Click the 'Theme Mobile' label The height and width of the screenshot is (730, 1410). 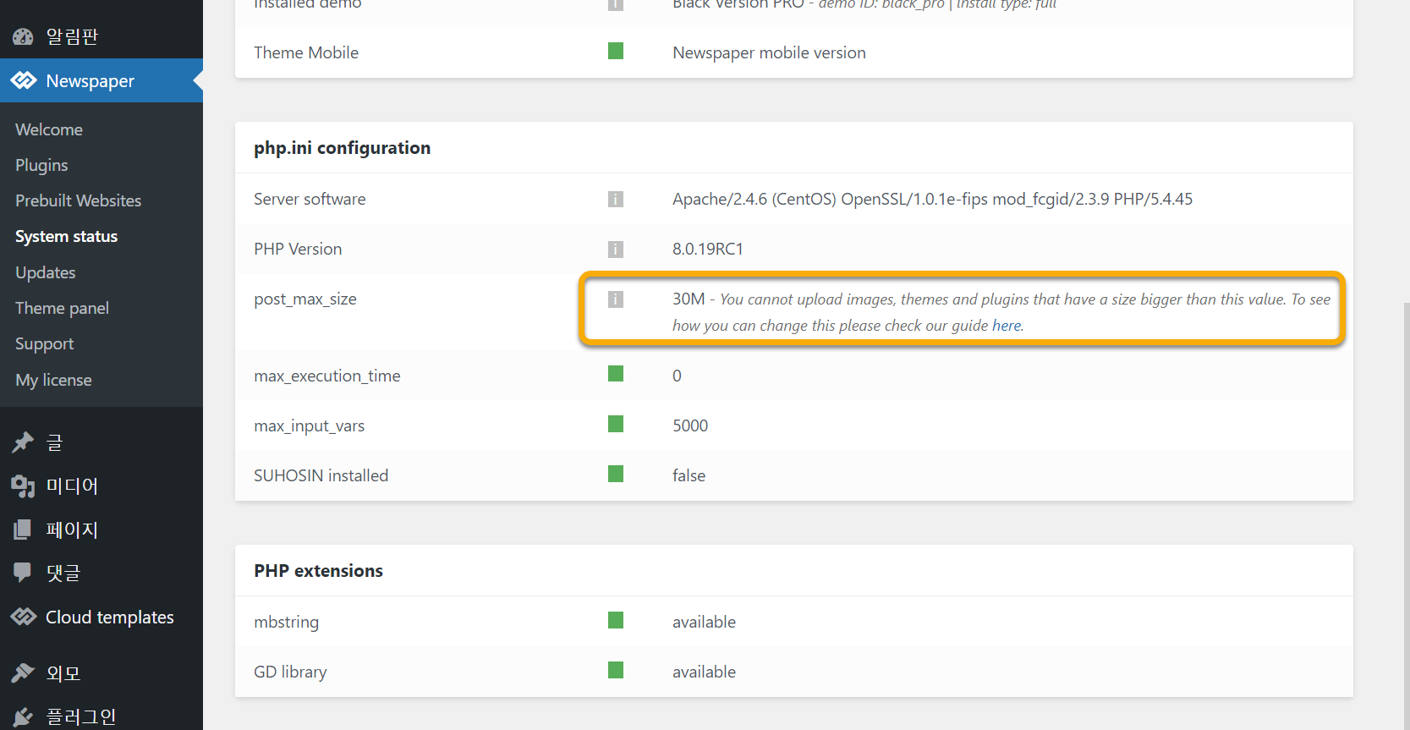(306, 52)
